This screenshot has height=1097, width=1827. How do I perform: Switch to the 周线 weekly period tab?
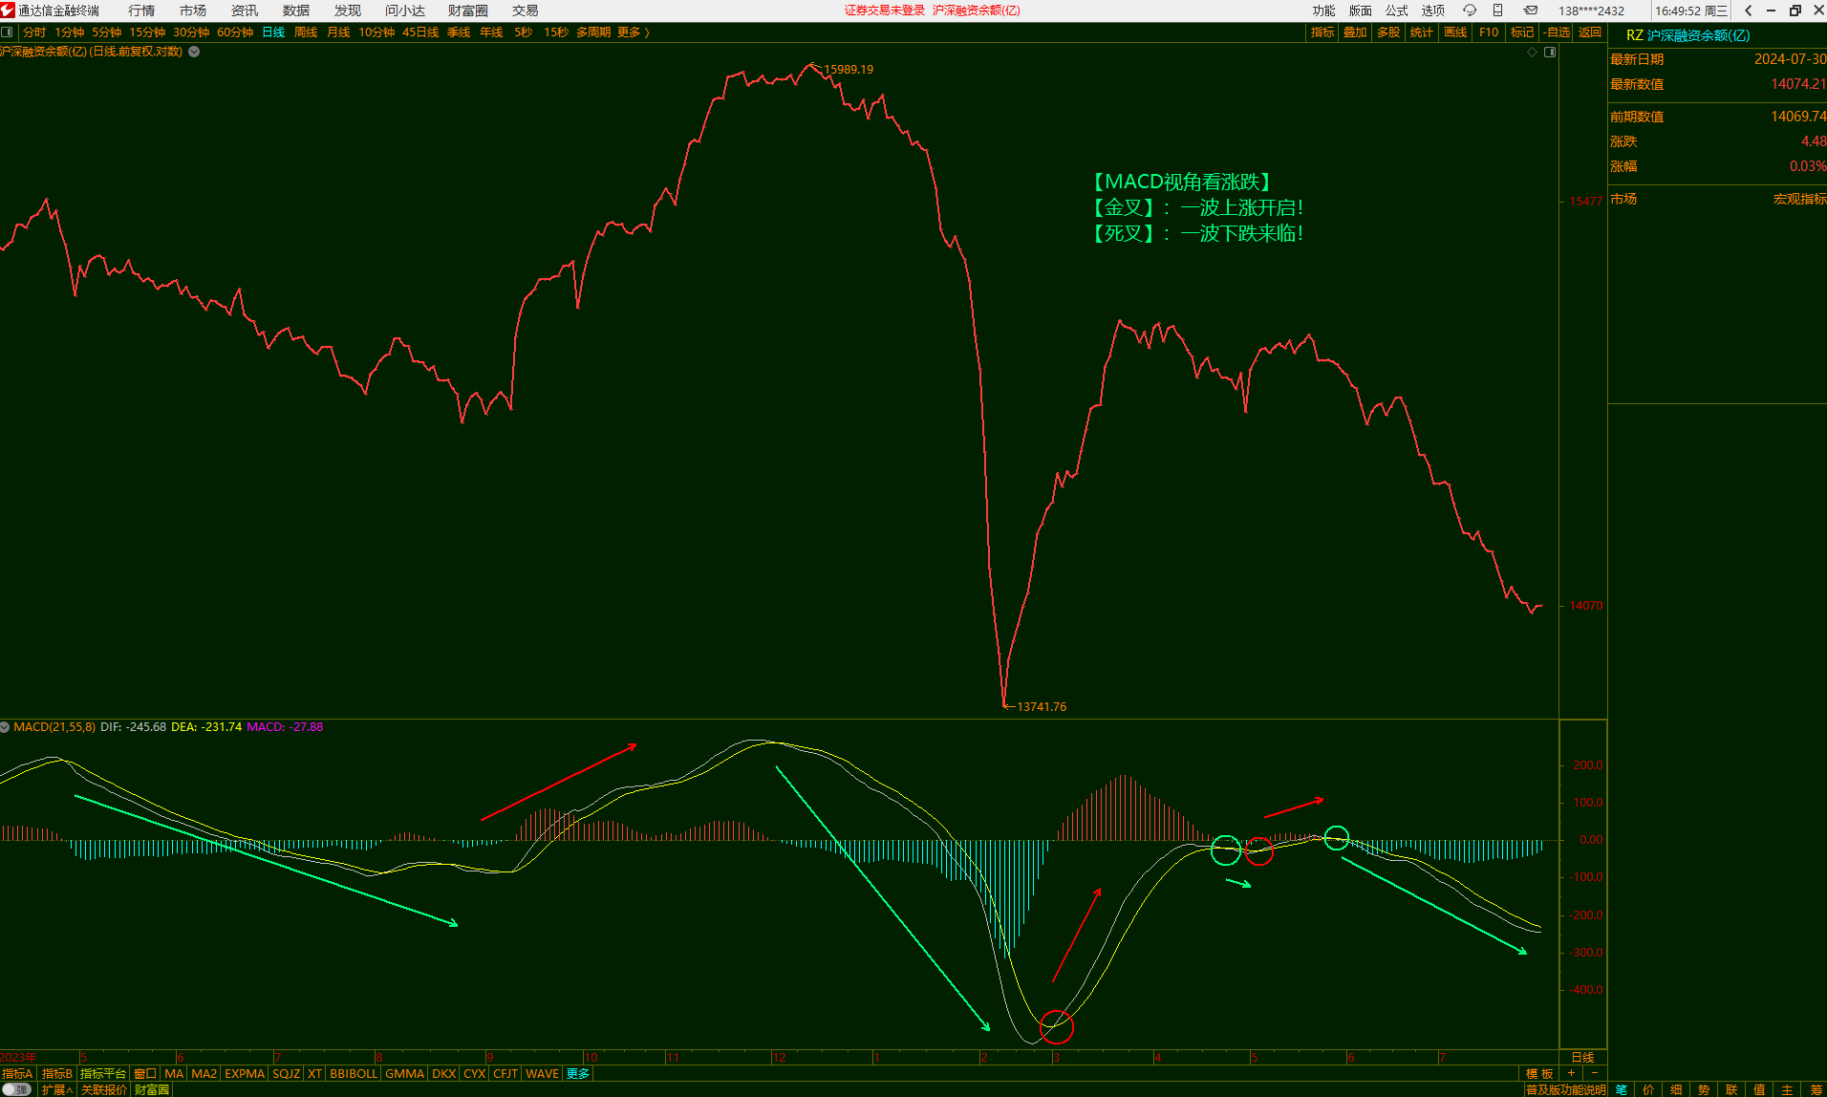point(306,32)
